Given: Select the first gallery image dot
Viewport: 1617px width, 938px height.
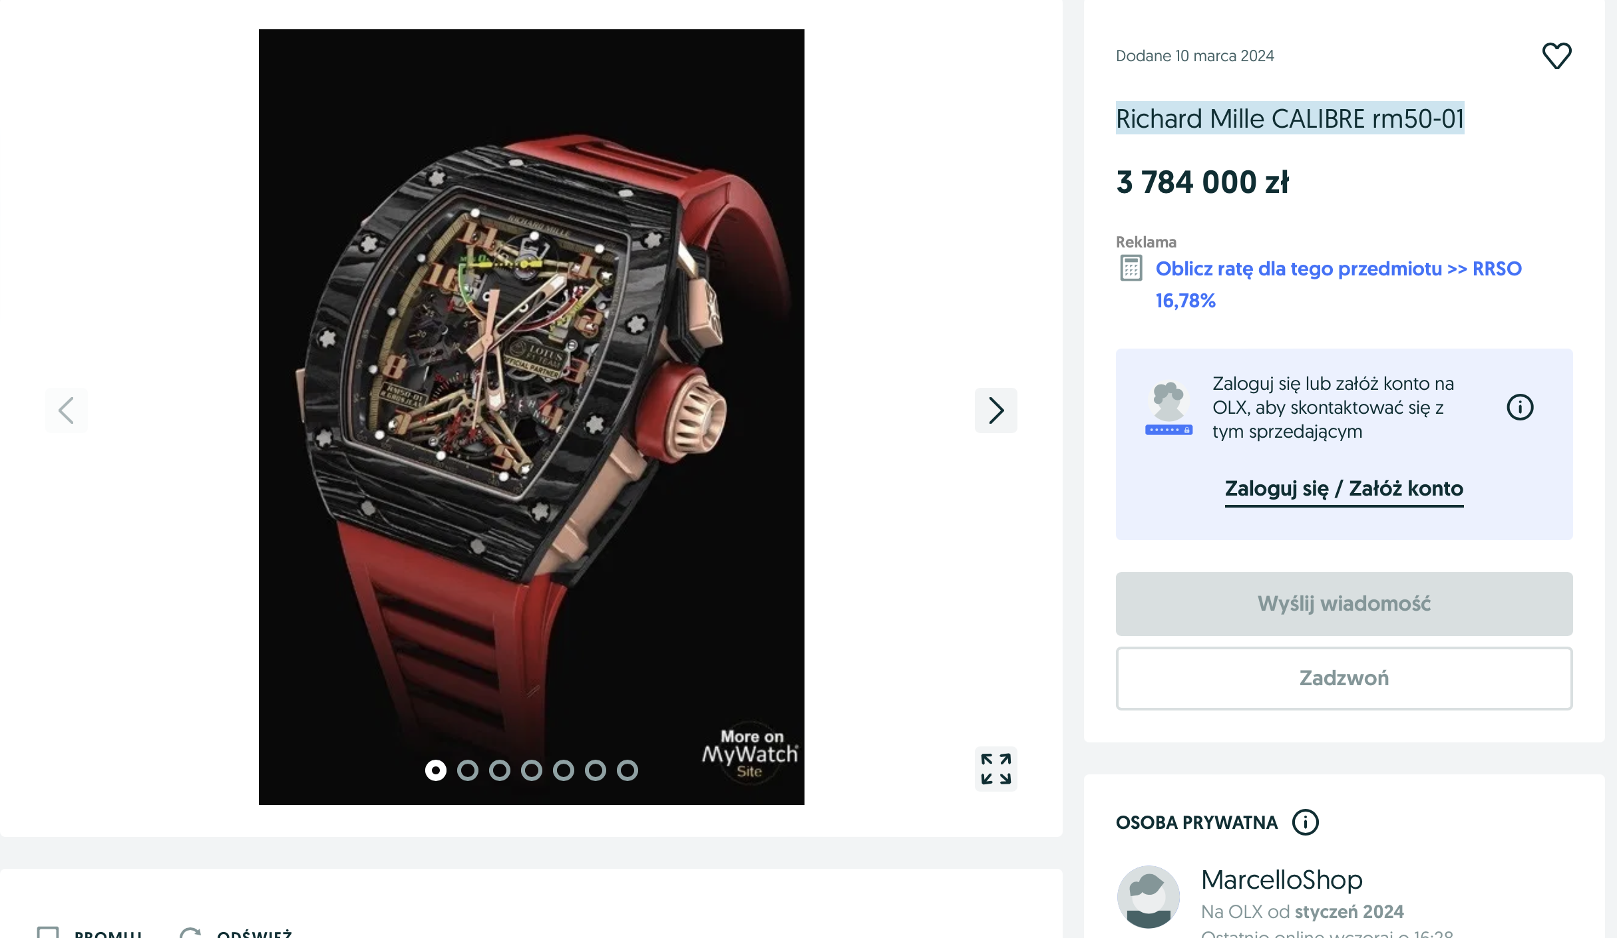Looking at the screenshot, I should click(x=436, y=770).
